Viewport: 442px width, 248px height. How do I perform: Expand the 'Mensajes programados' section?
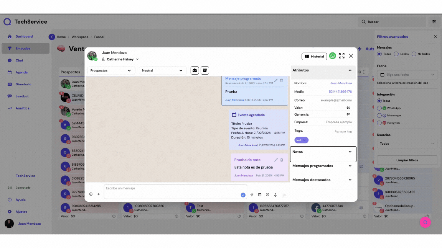[x=322, y=166]
